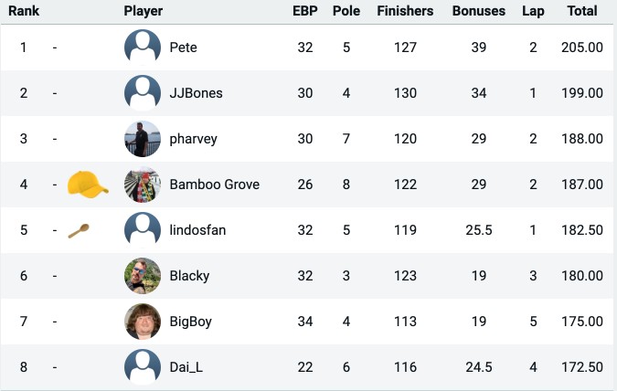Click the yellow cap icon
Image resolution: width=617 pixels, height=391 pixels.
tap(88, 185)
